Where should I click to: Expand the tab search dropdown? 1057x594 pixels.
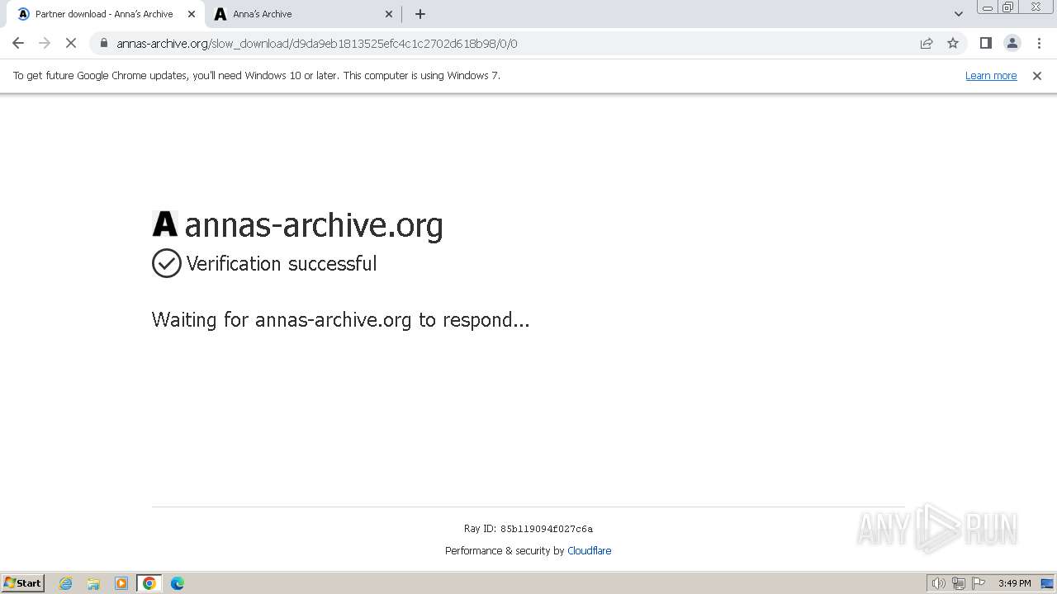(x=959, y=14)
